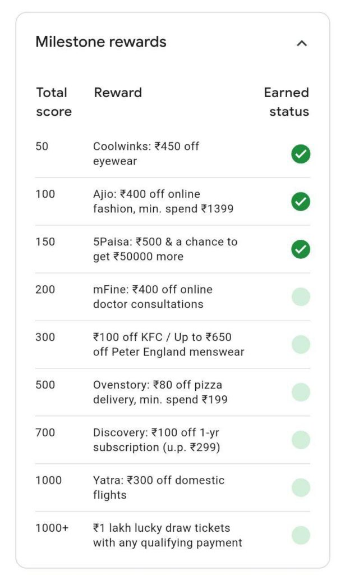Open the Ovenstory pizza delivery reward

160,392
